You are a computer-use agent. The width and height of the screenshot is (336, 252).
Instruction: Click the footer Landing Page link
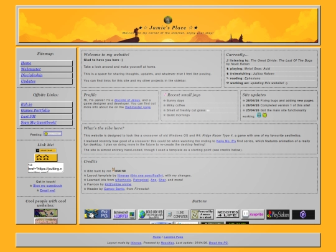tap(174, 237)
